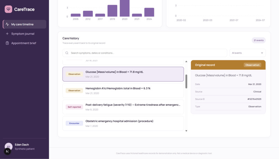Click the scroll down arrow of event list
This screenshot has width=279, height=159.
pyautogui.click(x=186, y=131)
